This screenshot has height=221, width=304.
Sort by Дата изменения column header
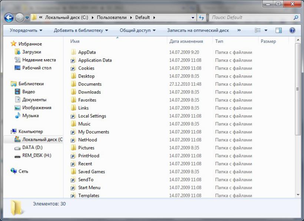[186, 41]
